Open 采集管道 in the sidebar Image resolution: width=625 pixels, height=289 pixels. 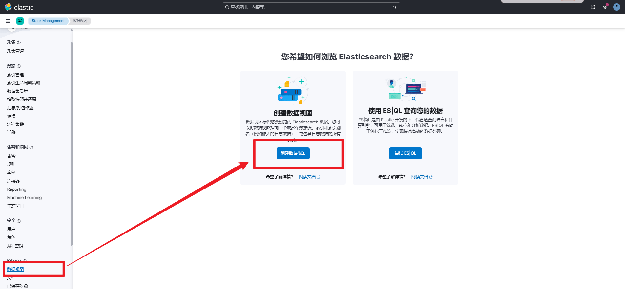15,51
